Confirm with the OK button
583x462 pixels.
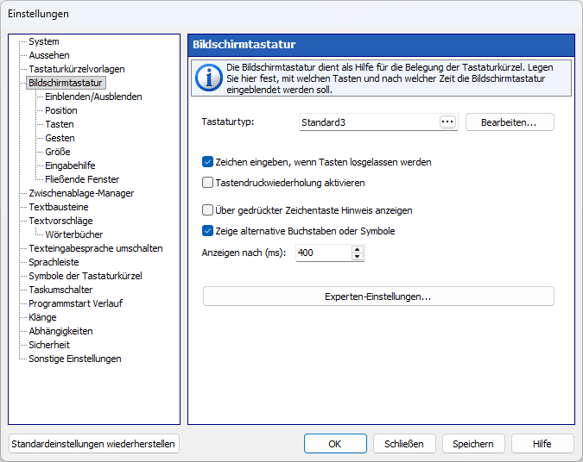click(335, 443)
